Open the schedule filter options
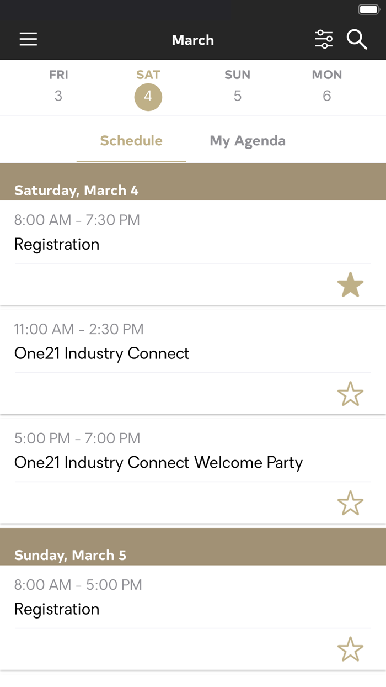The height and width of the screenshot is (687, 386). tap(324, 39)
